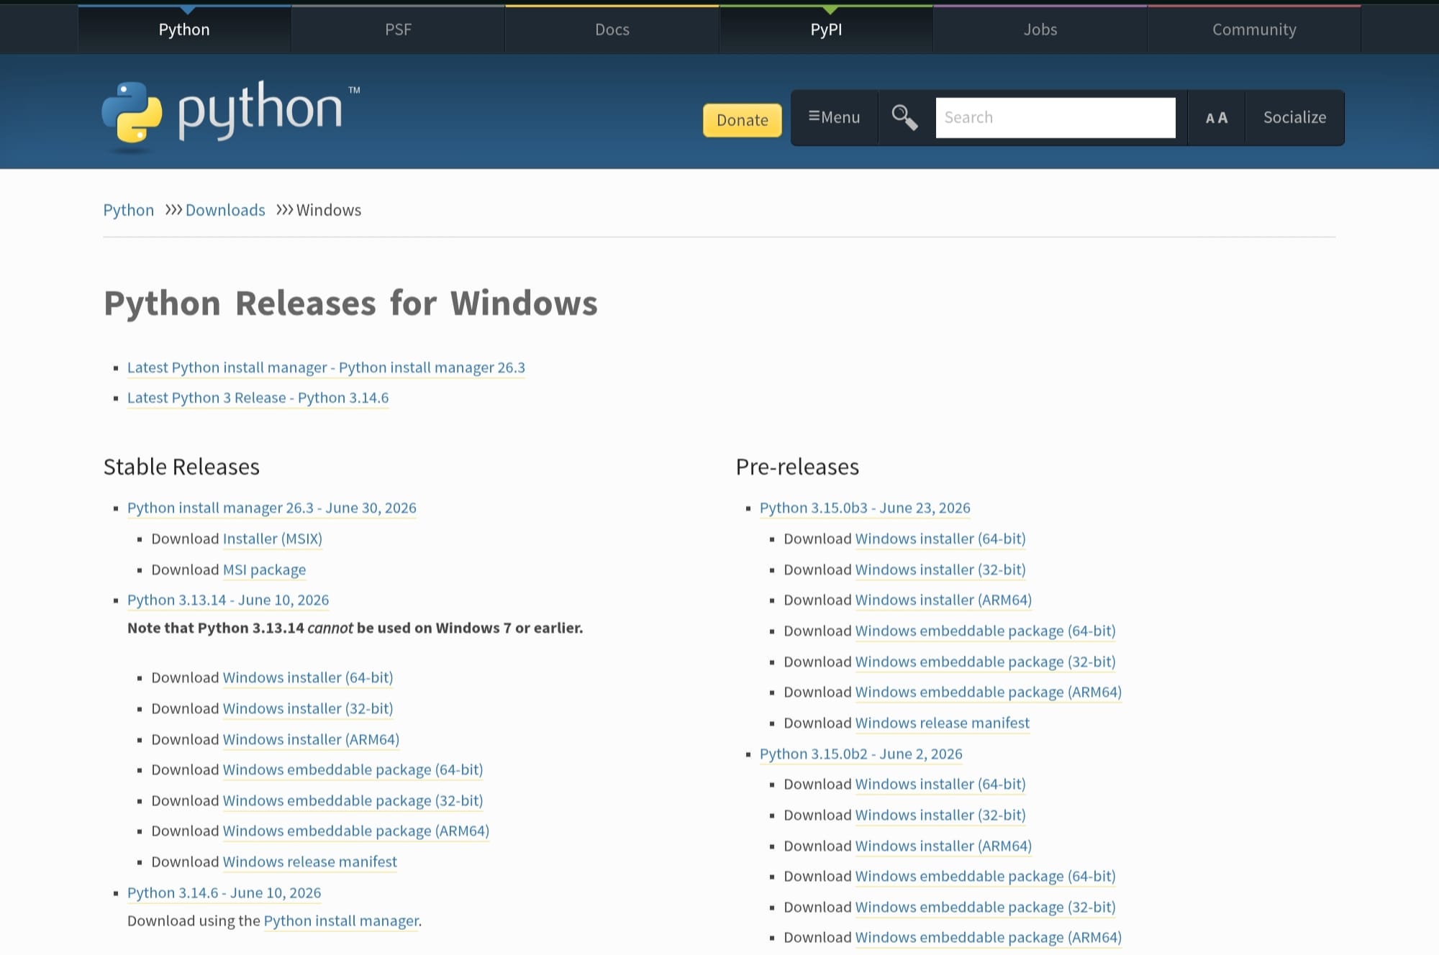Open 3.13.14 Windows release manifest link
The image size is (1439, 955).
pyautogui.click(x=309, y=862)
